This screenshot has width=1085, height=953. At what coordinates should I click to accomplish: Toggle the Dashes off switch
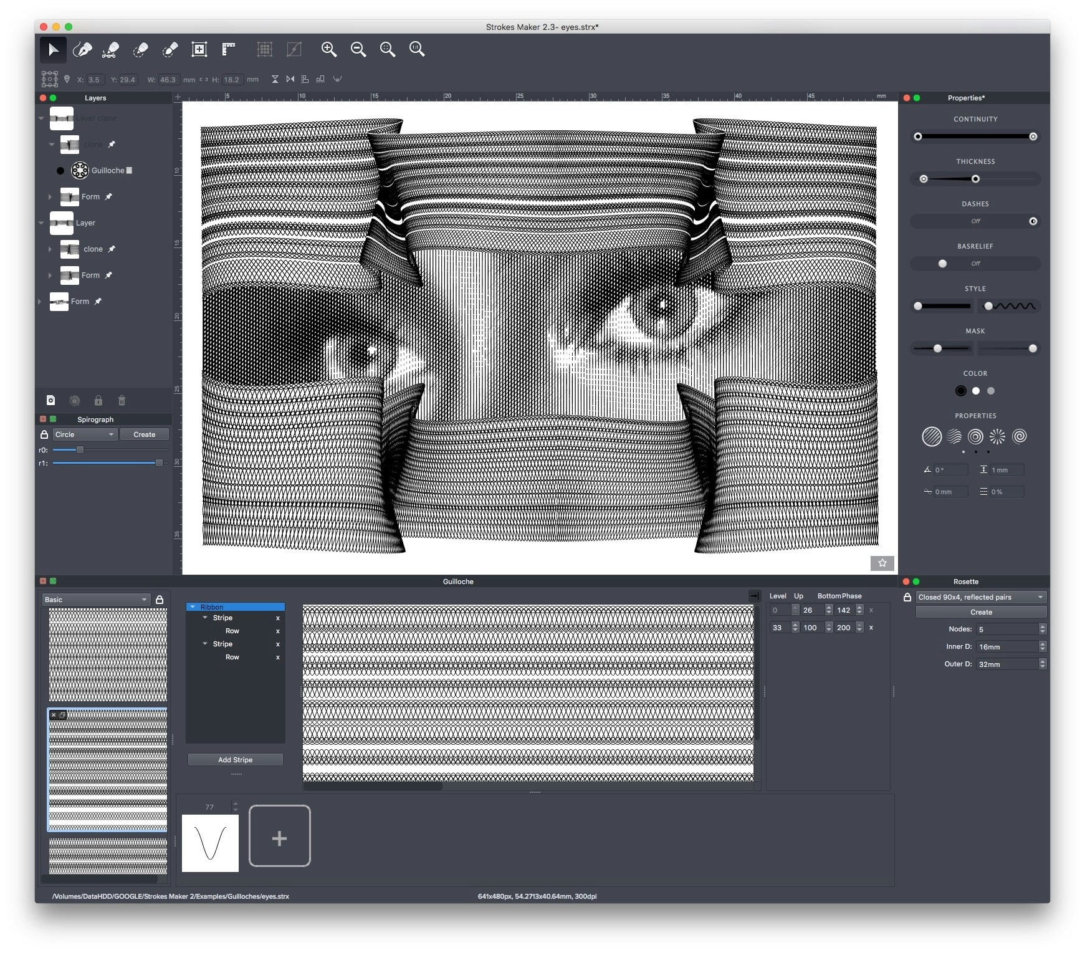tap(975, 221)
